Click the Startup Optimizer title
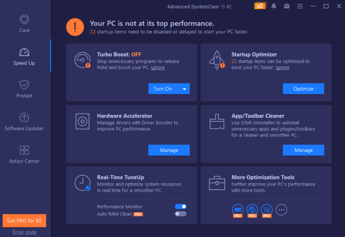345x237 pixels. pyautogui.click(x=254, y=54)
